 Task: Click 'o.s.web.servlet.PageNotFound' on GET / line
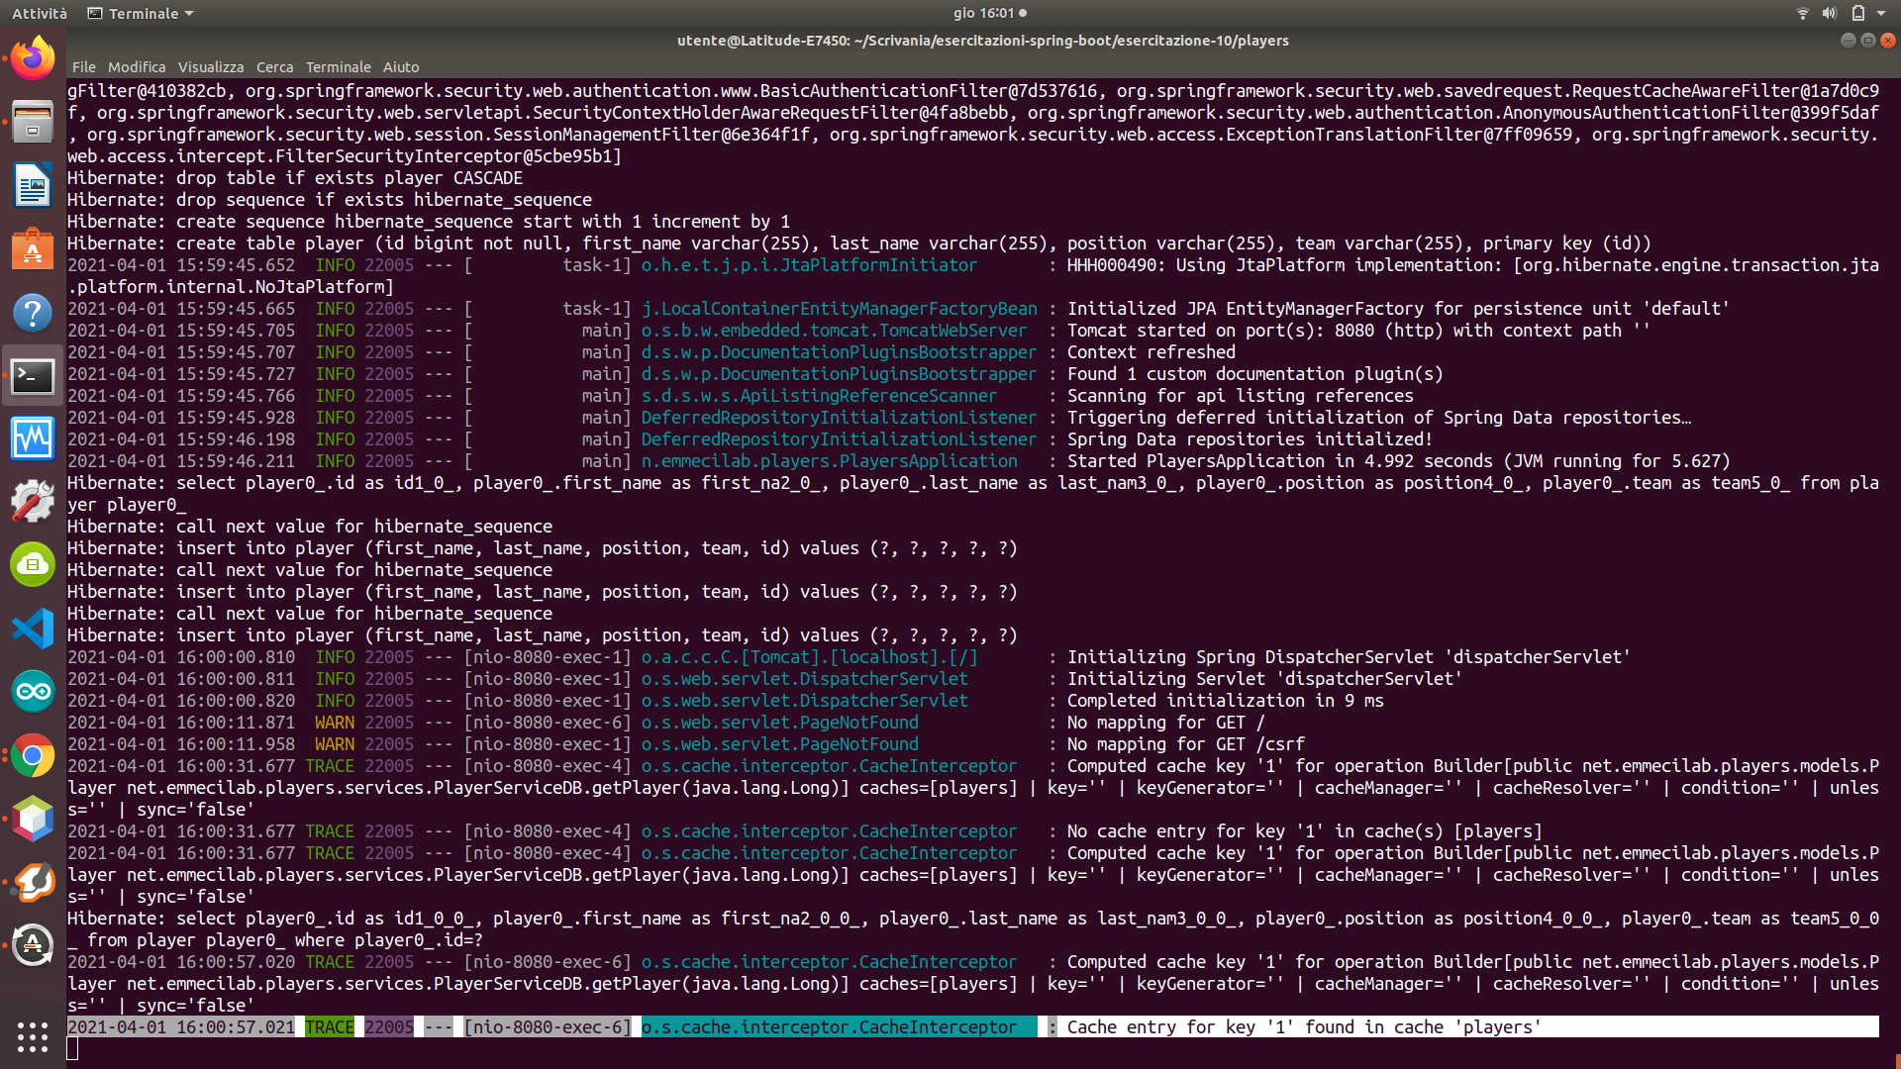pos(780,723)
